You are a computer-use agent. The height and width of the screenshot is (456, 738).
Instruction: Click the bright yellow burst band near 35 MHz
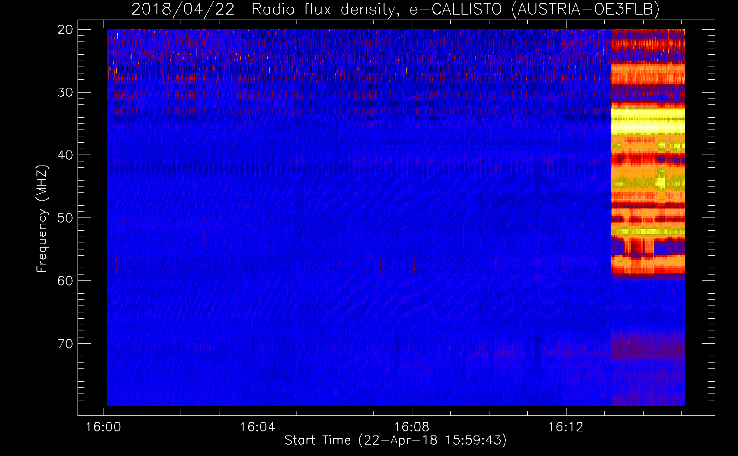(648, 121)
